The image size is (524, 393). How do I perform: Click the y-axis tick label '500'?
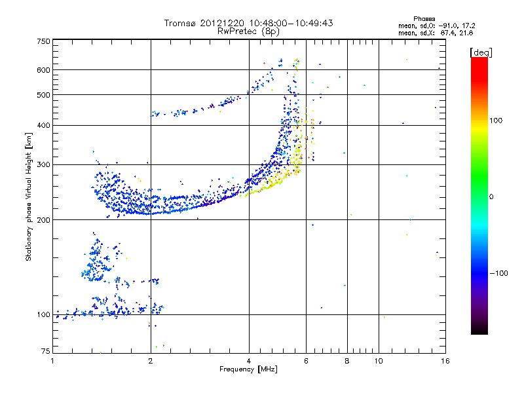point(43,95)
